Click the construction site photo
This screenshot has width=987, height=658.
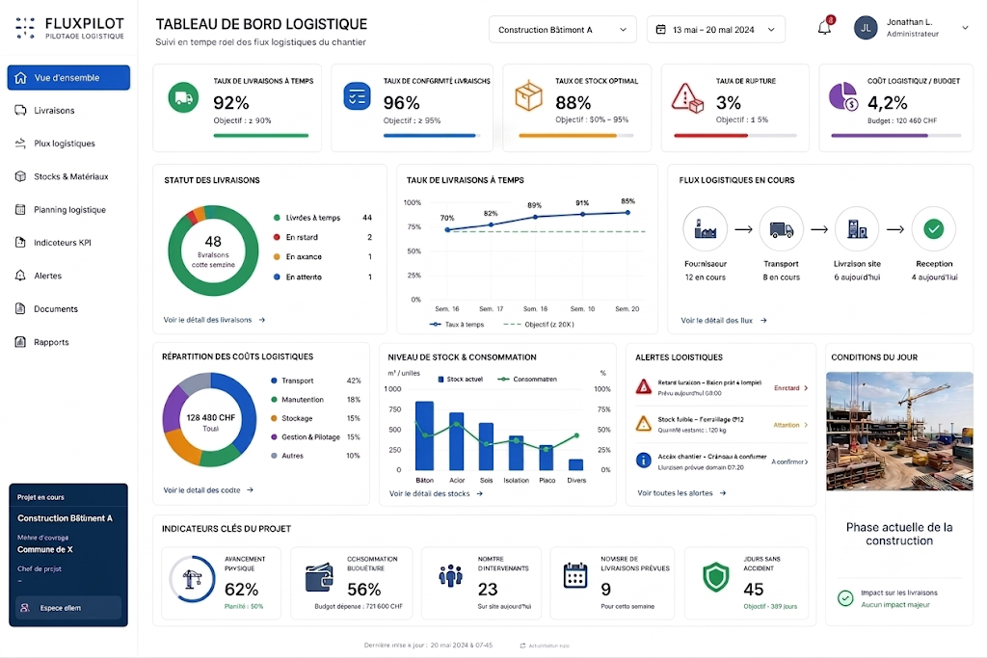coord(899,431)
